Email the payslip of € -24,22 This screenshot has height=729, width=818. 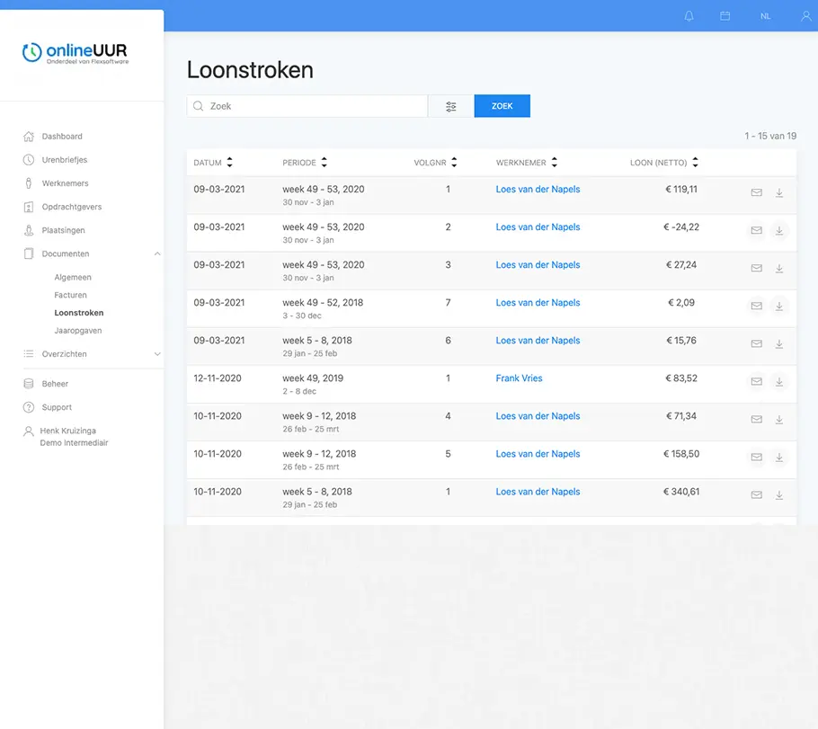point(756,230)
